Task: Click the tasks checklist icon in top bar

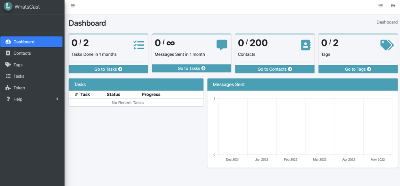Action: [x=380, y=5]
